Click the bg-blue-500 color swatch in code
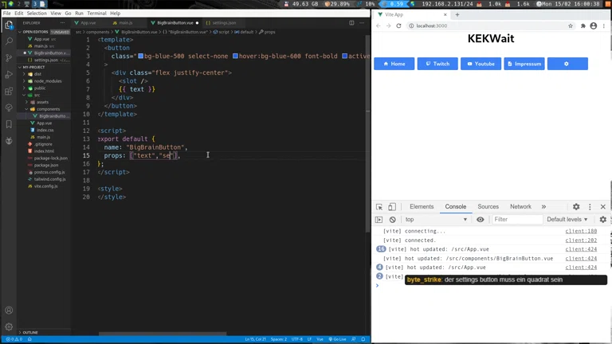612x344 pixels. coord(140,57)
